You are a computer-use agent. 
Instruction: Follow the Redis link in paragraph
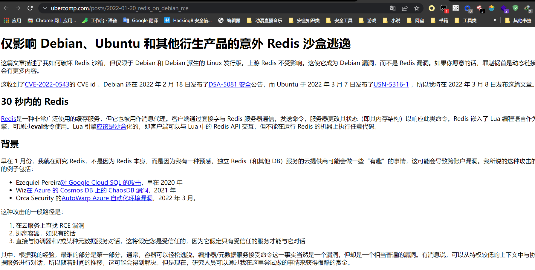(8, 119)
